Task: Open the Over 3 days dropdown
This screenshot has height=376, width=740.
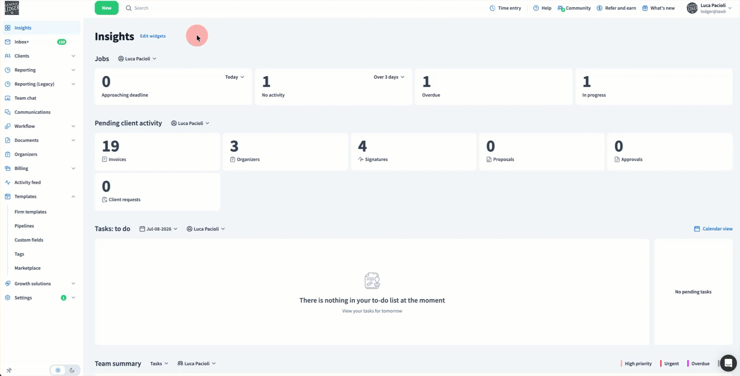Action: click(x=389, y=77)
